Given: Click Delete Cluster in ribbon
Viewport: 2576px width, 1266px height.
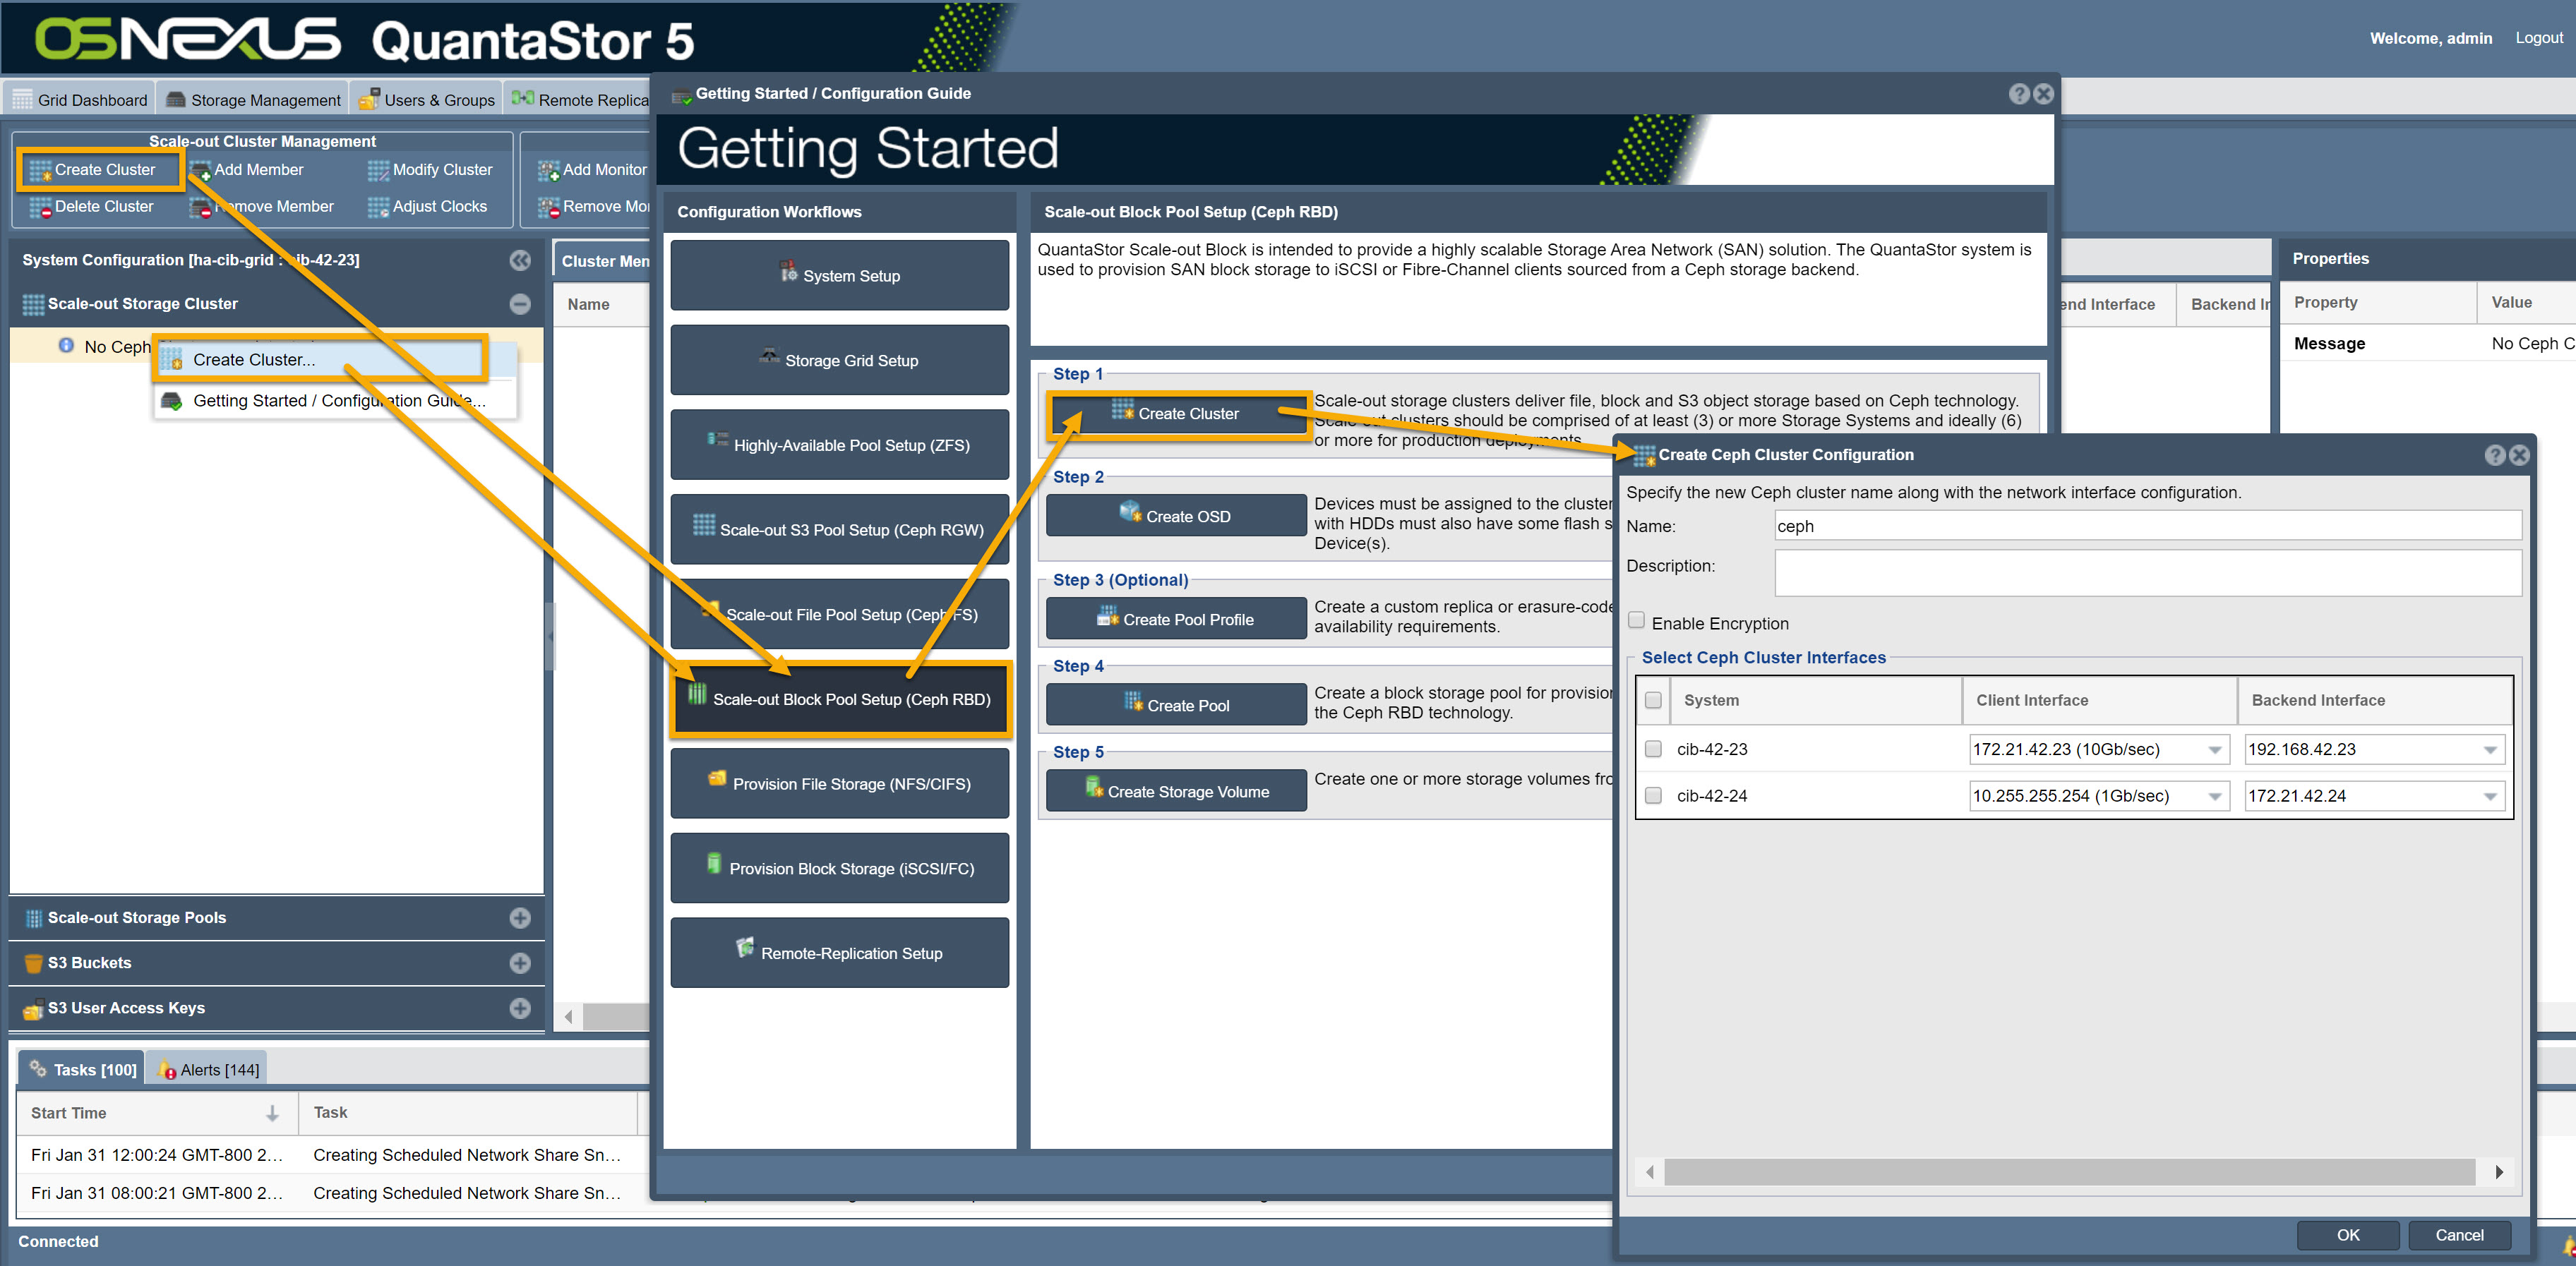Looking at the screenshot, I should point(92,207).
